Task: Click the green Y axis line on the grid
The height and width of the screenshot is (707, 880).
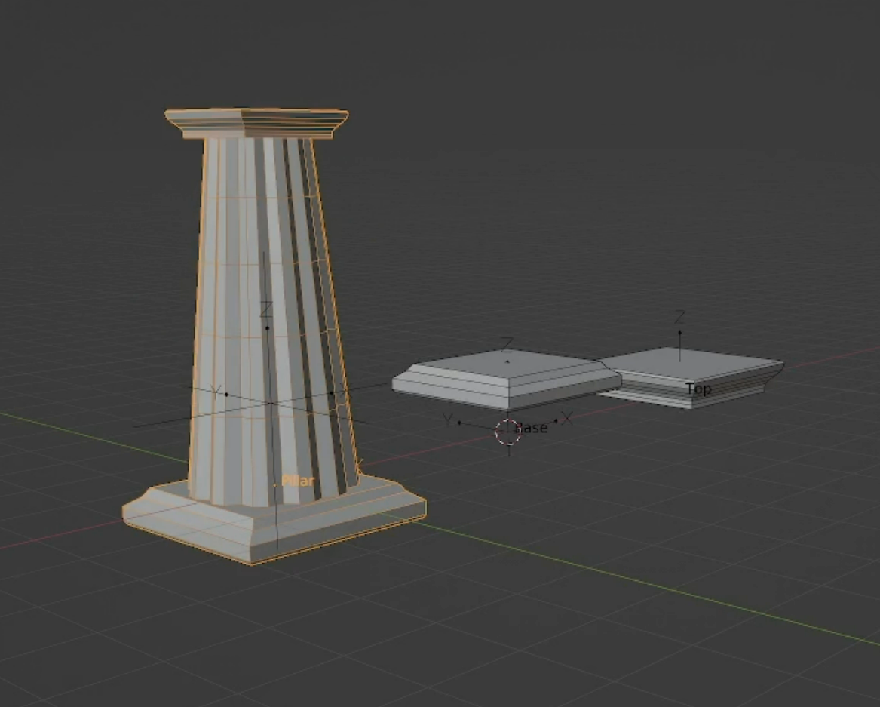Action: click(645, 584)
